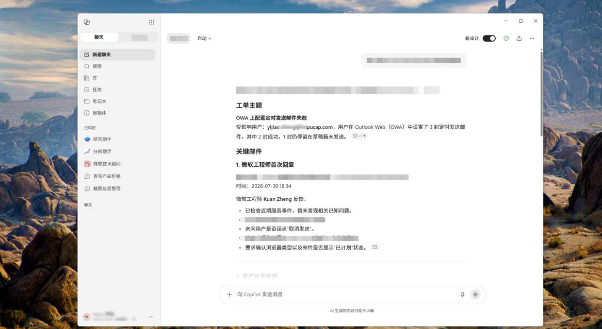
Task: Switch to the blurred tab beside 聊天
Action: [x=139, y=37]
